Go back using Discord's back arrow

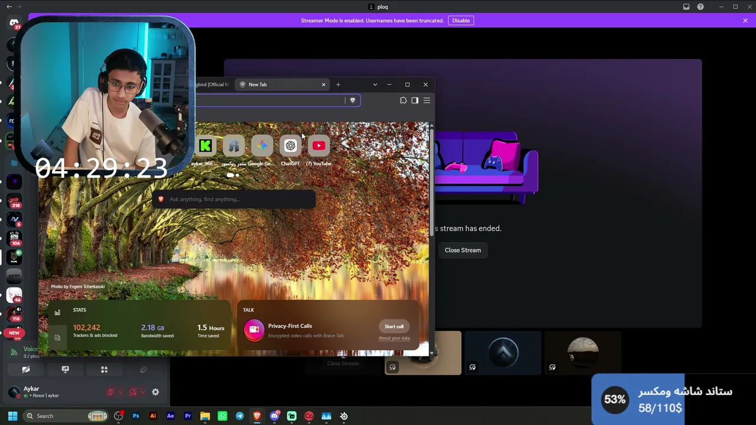(x=9, y=6)
